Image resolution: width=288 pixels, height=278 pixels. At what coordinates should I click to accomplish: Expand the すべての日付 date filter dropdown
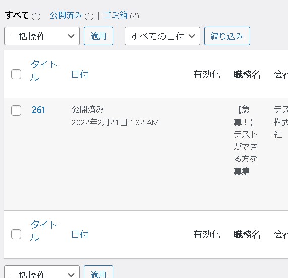[162, 36]
